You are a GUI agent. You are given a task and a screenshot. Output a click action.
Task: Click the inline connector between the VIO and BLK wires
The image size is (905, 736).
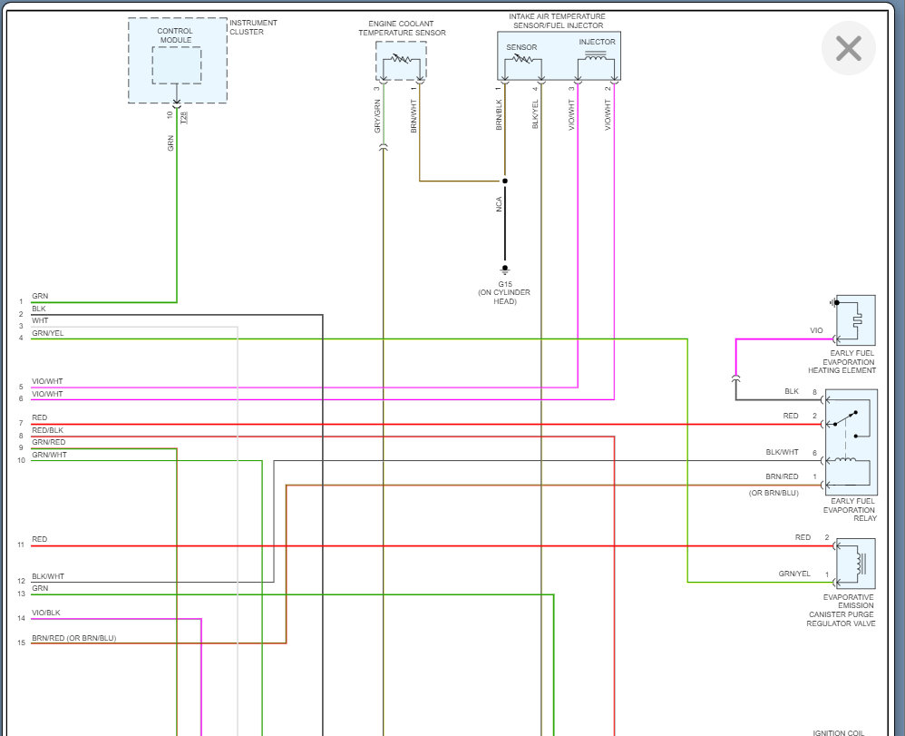(x=736, y=378)
